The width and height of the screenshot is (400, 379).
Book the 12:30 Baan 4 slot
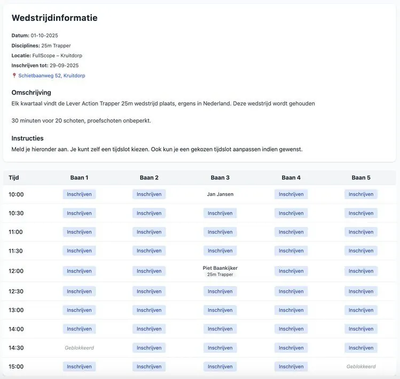[291, 291]
